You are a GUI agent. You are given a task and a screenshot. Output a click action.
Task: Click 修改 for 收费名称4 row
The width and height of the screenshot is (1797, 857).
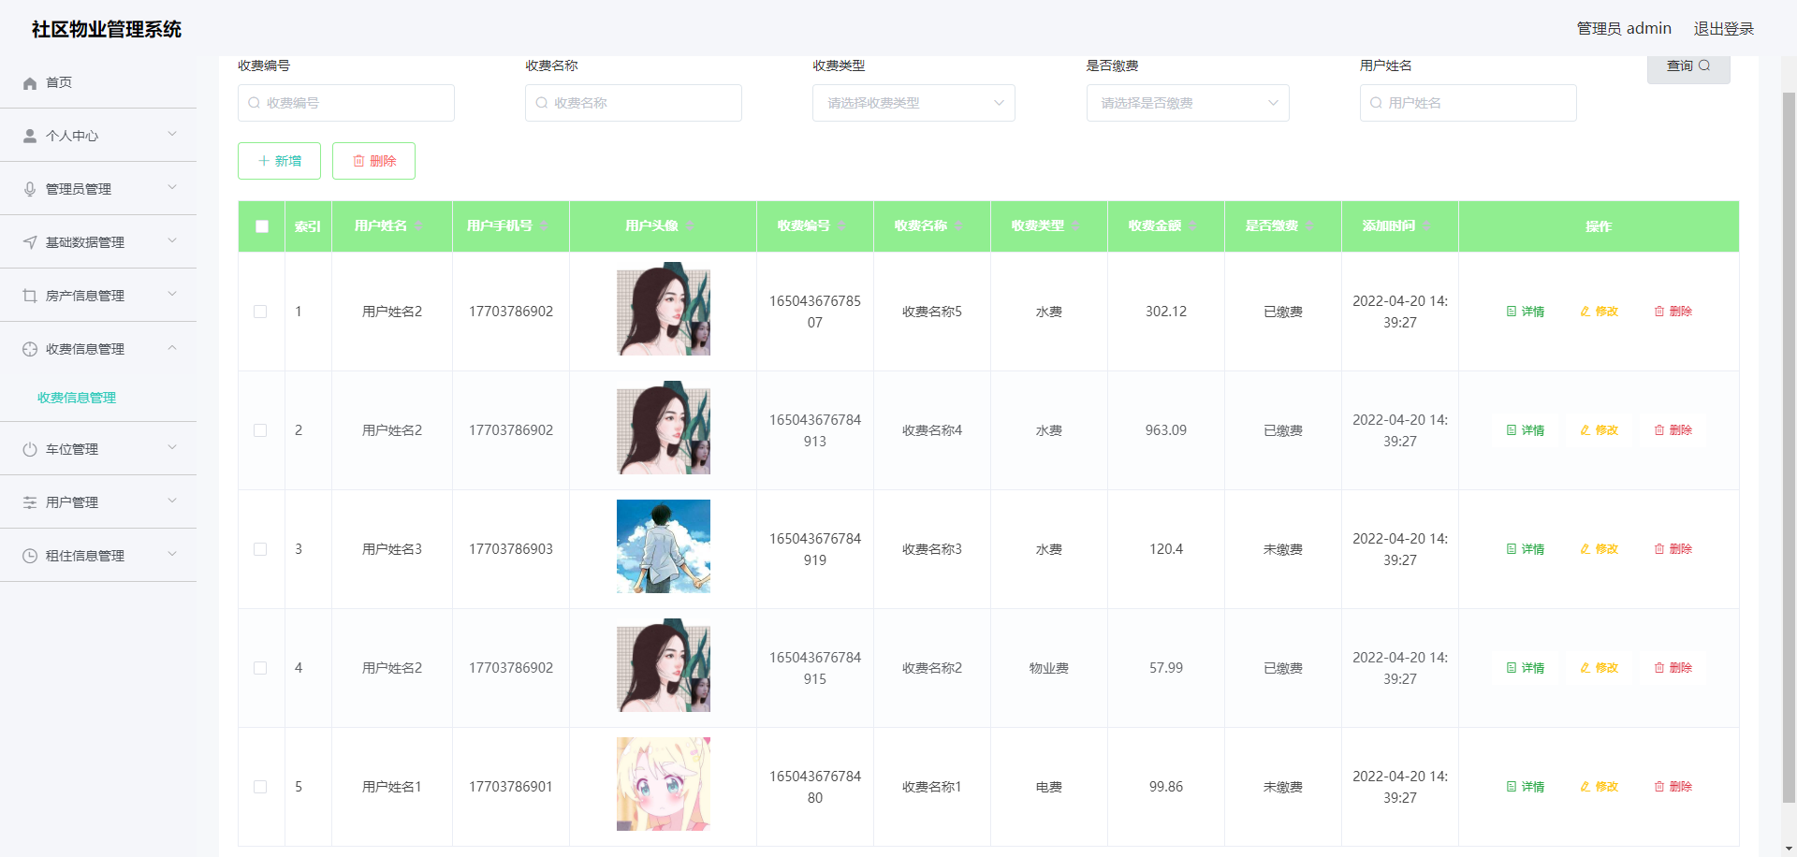(1600, 430)
